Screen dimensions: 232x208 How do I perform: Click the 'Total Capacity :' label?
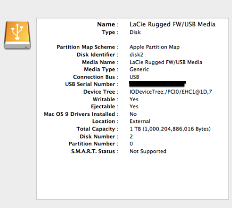(x=98, y=129)
